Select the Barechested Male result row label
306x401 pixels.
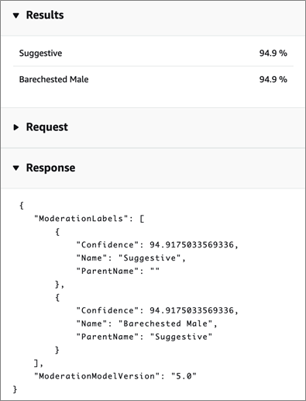pyautogui.click(x=53, y=79)
